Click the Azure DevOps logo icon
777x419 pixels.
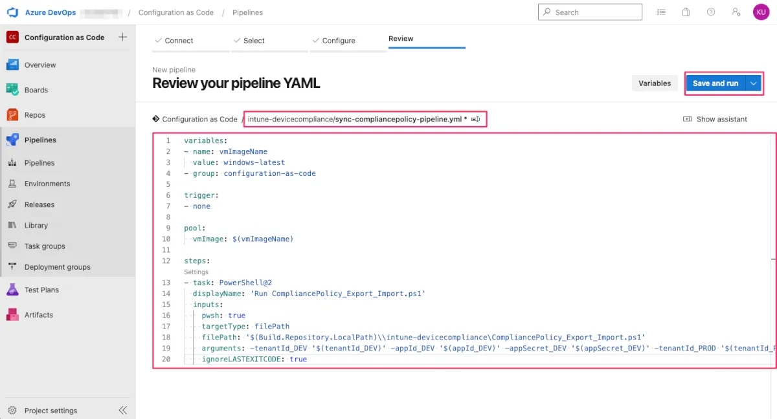[12, 12]
